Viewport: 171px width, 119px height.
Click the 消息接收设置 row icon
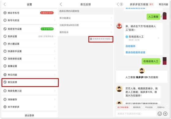[x=5, y=59]
